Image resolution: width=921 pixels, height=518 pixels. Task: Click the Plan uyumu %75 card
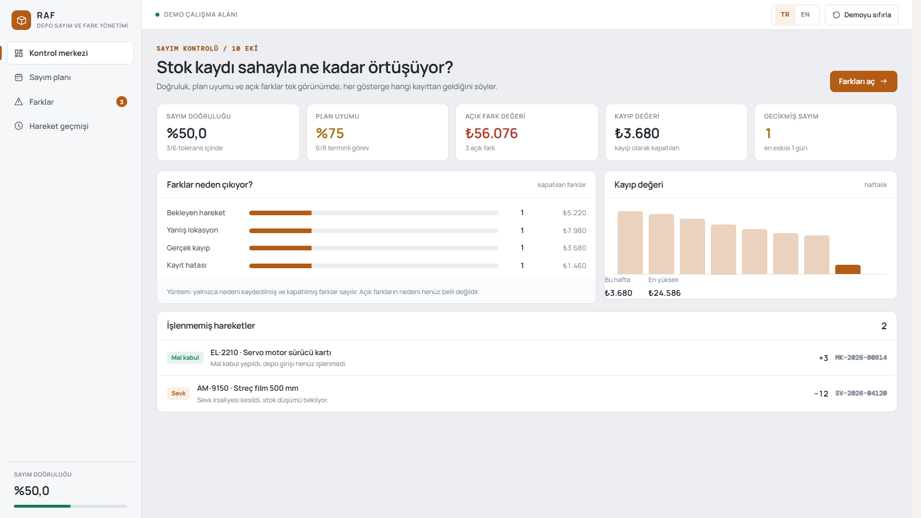click(378, 132)
